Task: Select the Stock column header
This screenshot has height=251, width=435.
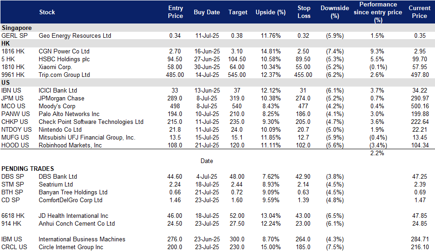Action: click(47, 12)
